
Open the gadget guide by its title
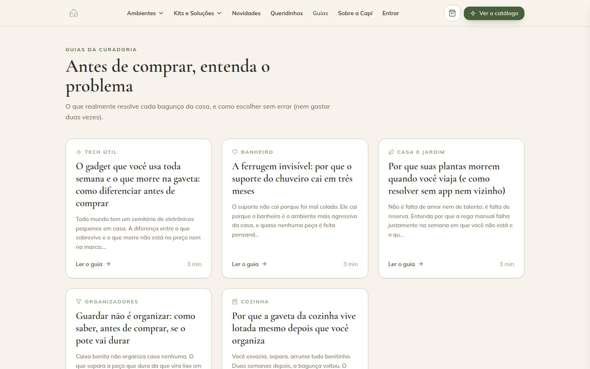click(138, 184)
